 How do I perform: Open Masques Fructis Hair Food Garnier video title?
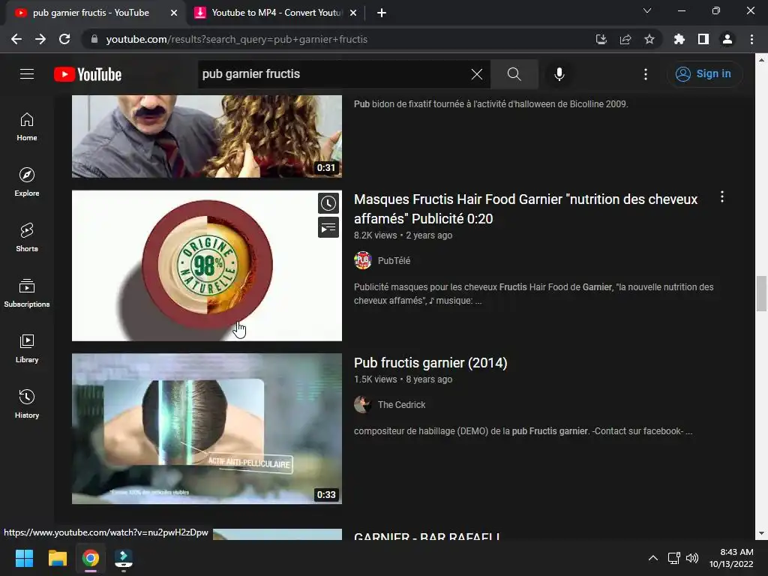[526, 209]
